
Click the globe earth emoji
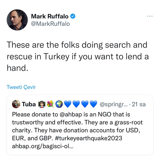(59, 104)
